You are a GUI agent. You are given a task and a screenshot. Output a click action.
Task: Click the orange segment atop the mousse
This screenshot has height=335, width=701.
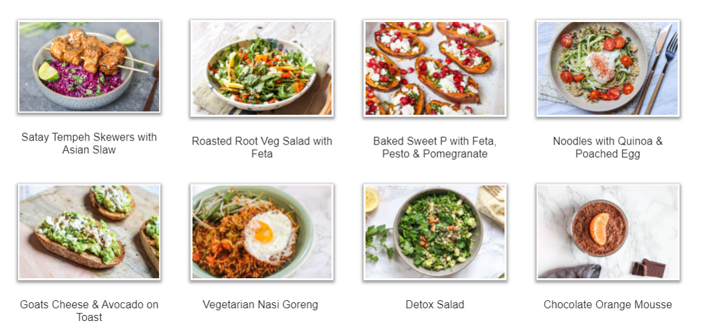click(599, 229)
